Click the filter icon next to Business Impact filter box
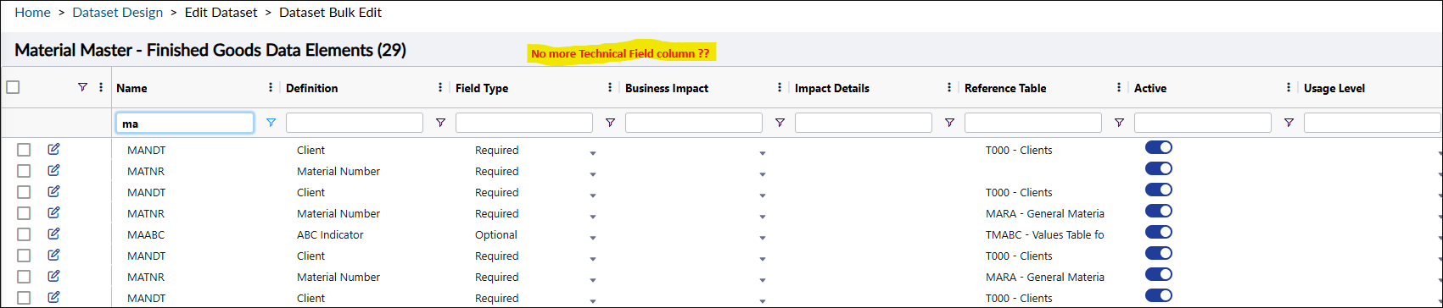 click(x=780, y=123)
